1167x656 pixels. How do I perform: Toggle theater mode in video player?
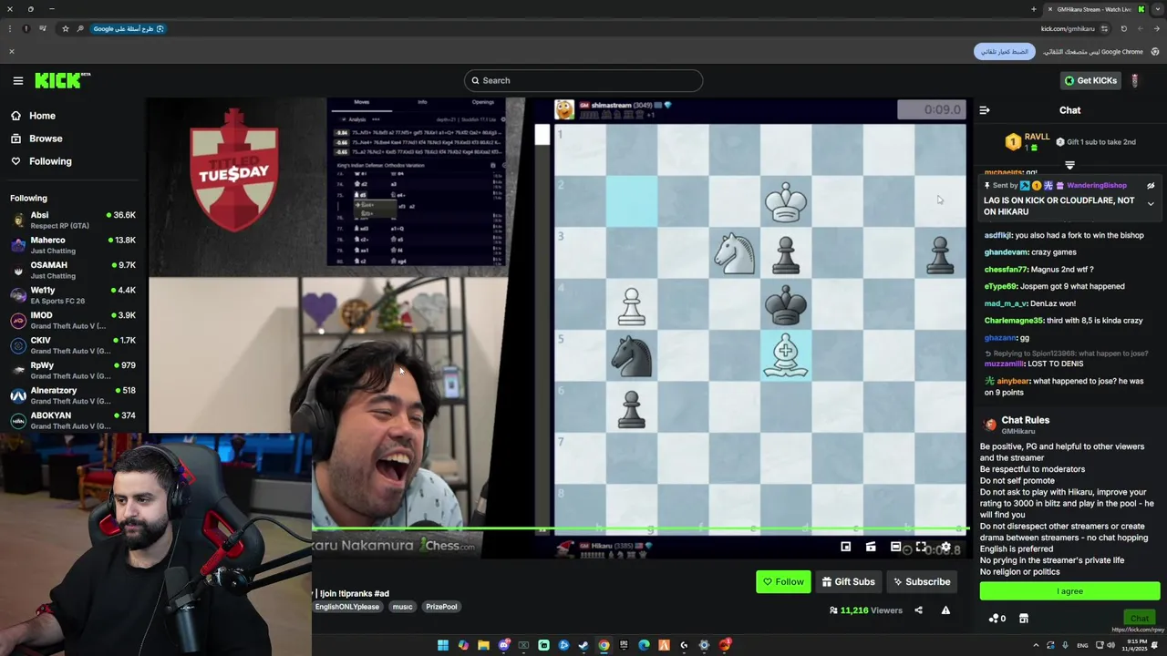[896, 547]
